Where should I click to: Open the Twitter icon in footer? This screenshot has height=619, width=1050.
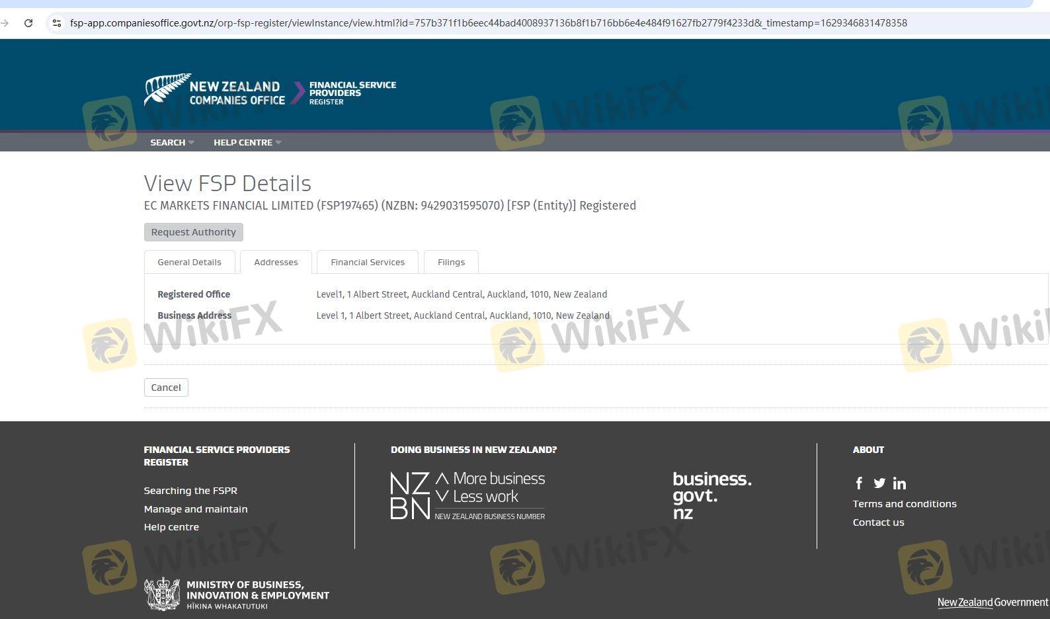pos(879,483)
